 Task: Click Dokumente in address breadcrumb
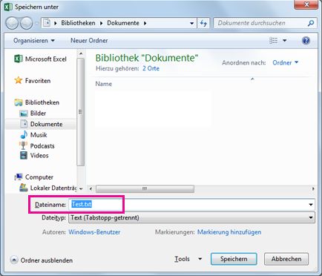point(123,23)
